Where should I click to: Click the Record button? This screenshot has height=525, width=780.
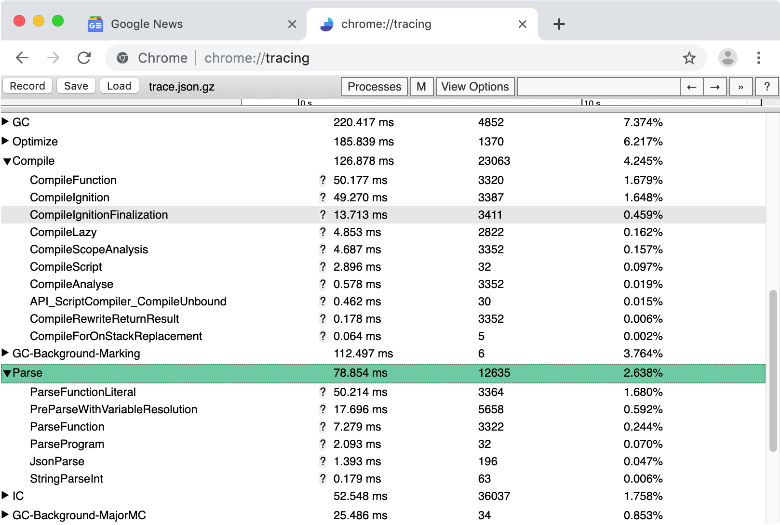click(x=27, y=86)
